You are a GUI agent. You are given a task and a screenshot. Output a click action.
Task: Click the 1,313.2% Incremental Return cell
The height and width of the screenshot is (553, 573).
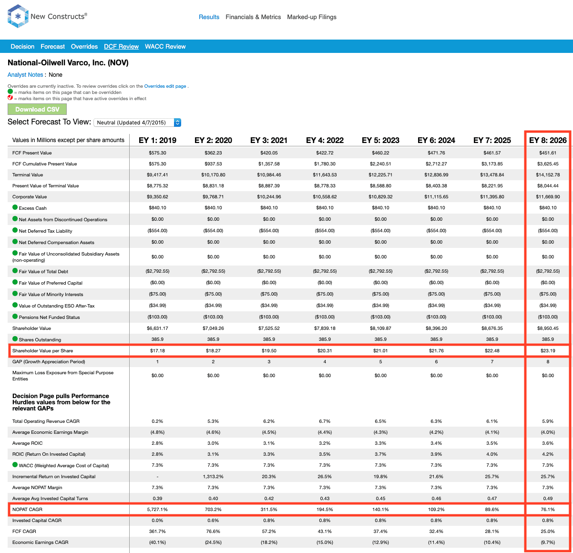pyautogui.click(x=213, y=477)
